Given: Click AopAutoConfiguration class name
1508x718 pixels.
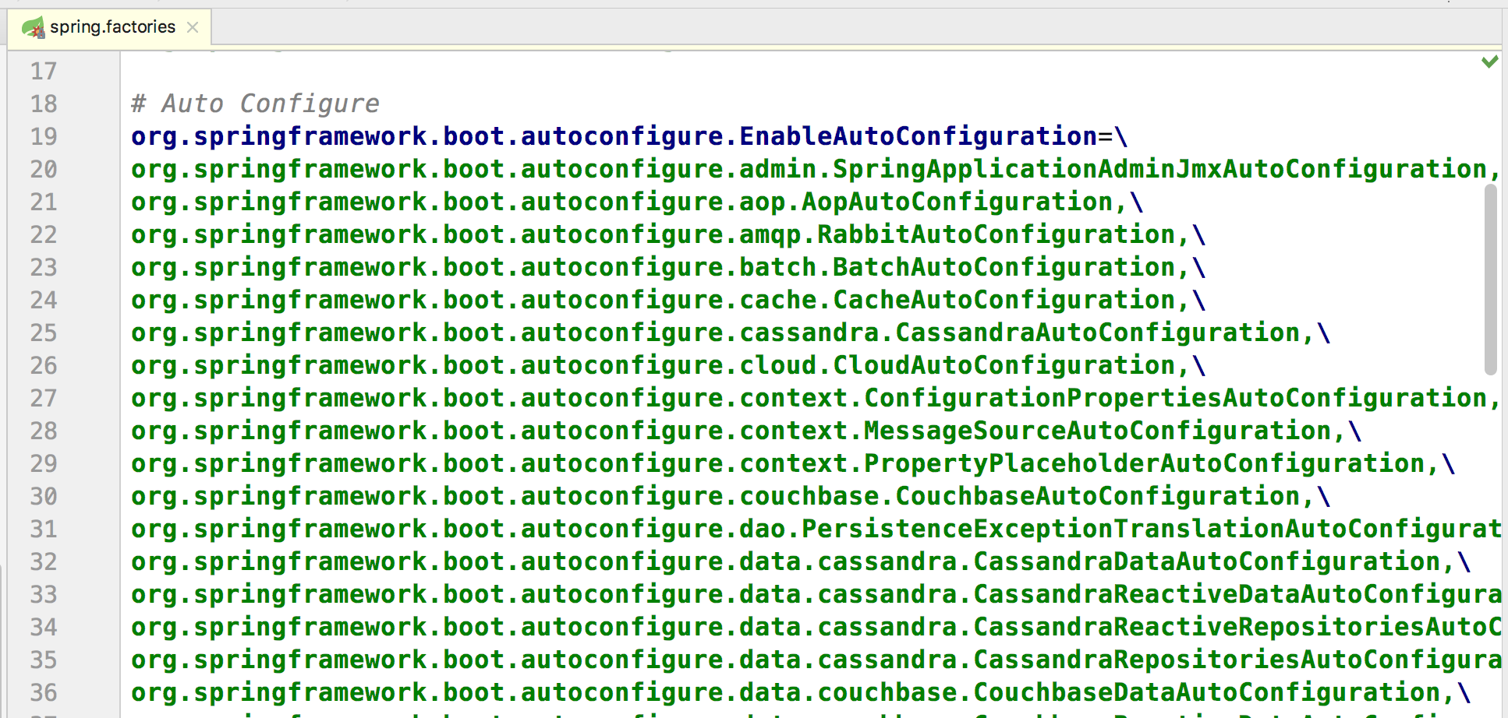Looking at the screenshot, I should tap(958, 202).
